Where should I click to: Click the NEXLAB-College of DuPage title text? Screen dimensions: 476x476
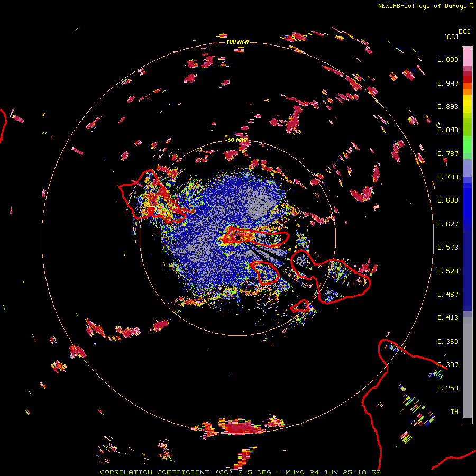coord(422,6)
